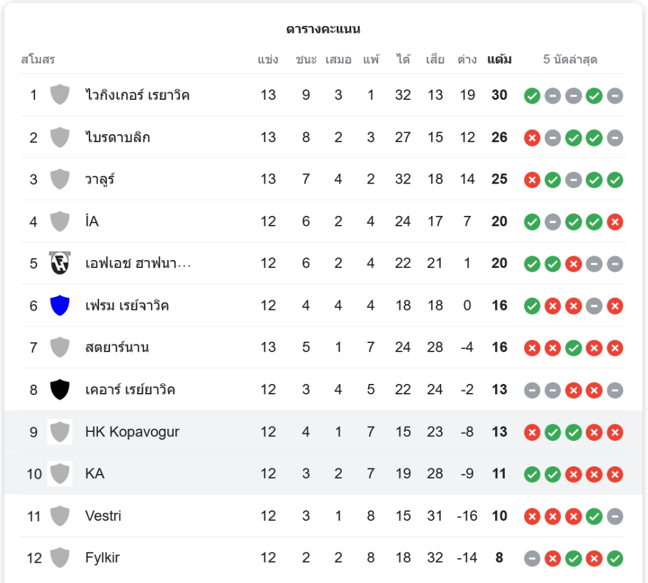Click the rank 2 team's red loss icon

pyautogui.click(x=532, y=137)
